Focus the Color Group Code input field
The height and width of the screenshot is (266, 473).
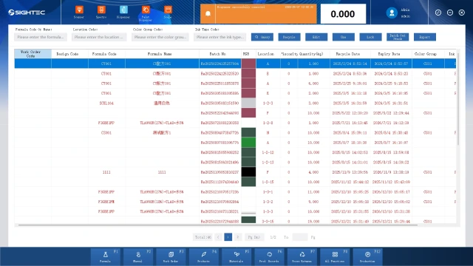(x=160, y=37)
